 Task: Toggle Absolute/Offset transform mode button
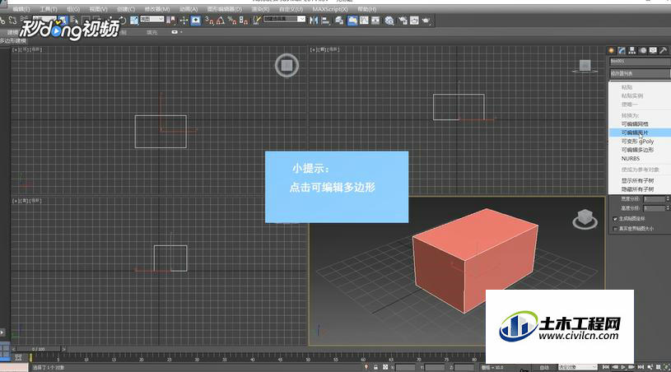(385, 367)
